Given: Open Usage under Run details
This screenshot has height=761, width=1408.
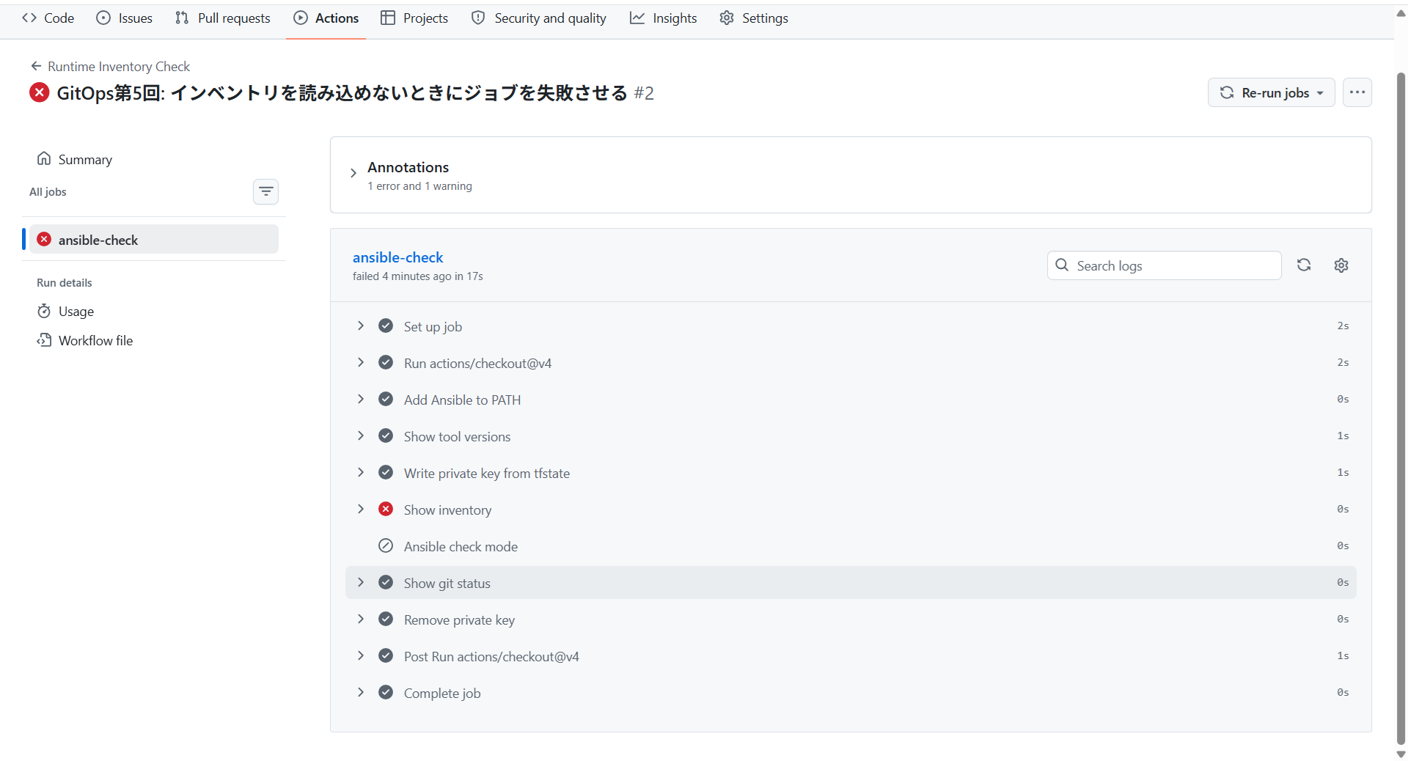Looking at the screenshot, I should pos(66,312).
